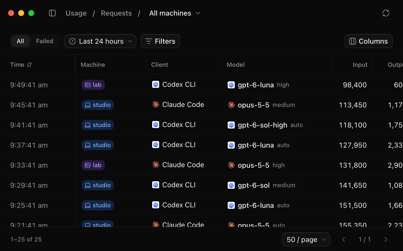Click the clock icon in time range

tap(73, 41)
